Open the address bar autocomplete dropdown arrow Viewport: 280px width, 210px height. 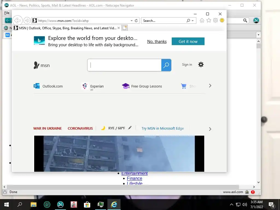pos(132,21)
